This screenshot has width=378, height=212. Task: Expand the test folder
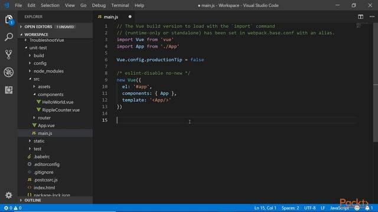[30, 148]
